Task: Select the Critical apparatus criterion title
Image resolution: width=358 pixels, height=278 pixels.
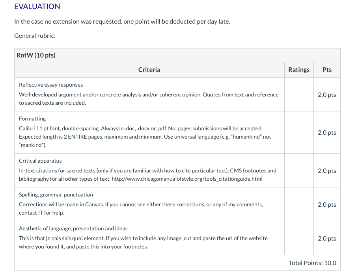Action: tap(40, 161)
